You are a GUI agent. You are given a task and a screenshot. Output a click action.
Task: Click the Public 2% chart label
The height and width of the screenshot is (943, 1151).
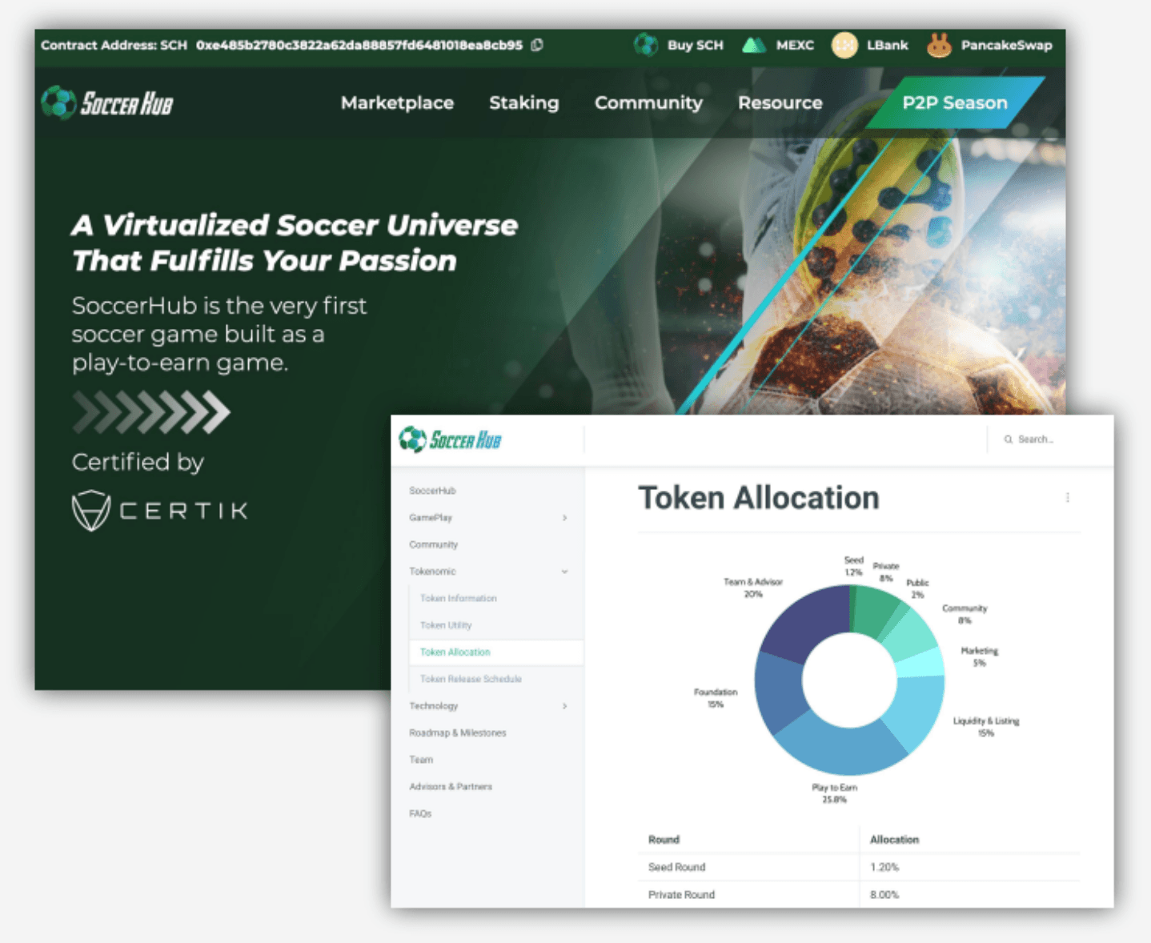917,588
